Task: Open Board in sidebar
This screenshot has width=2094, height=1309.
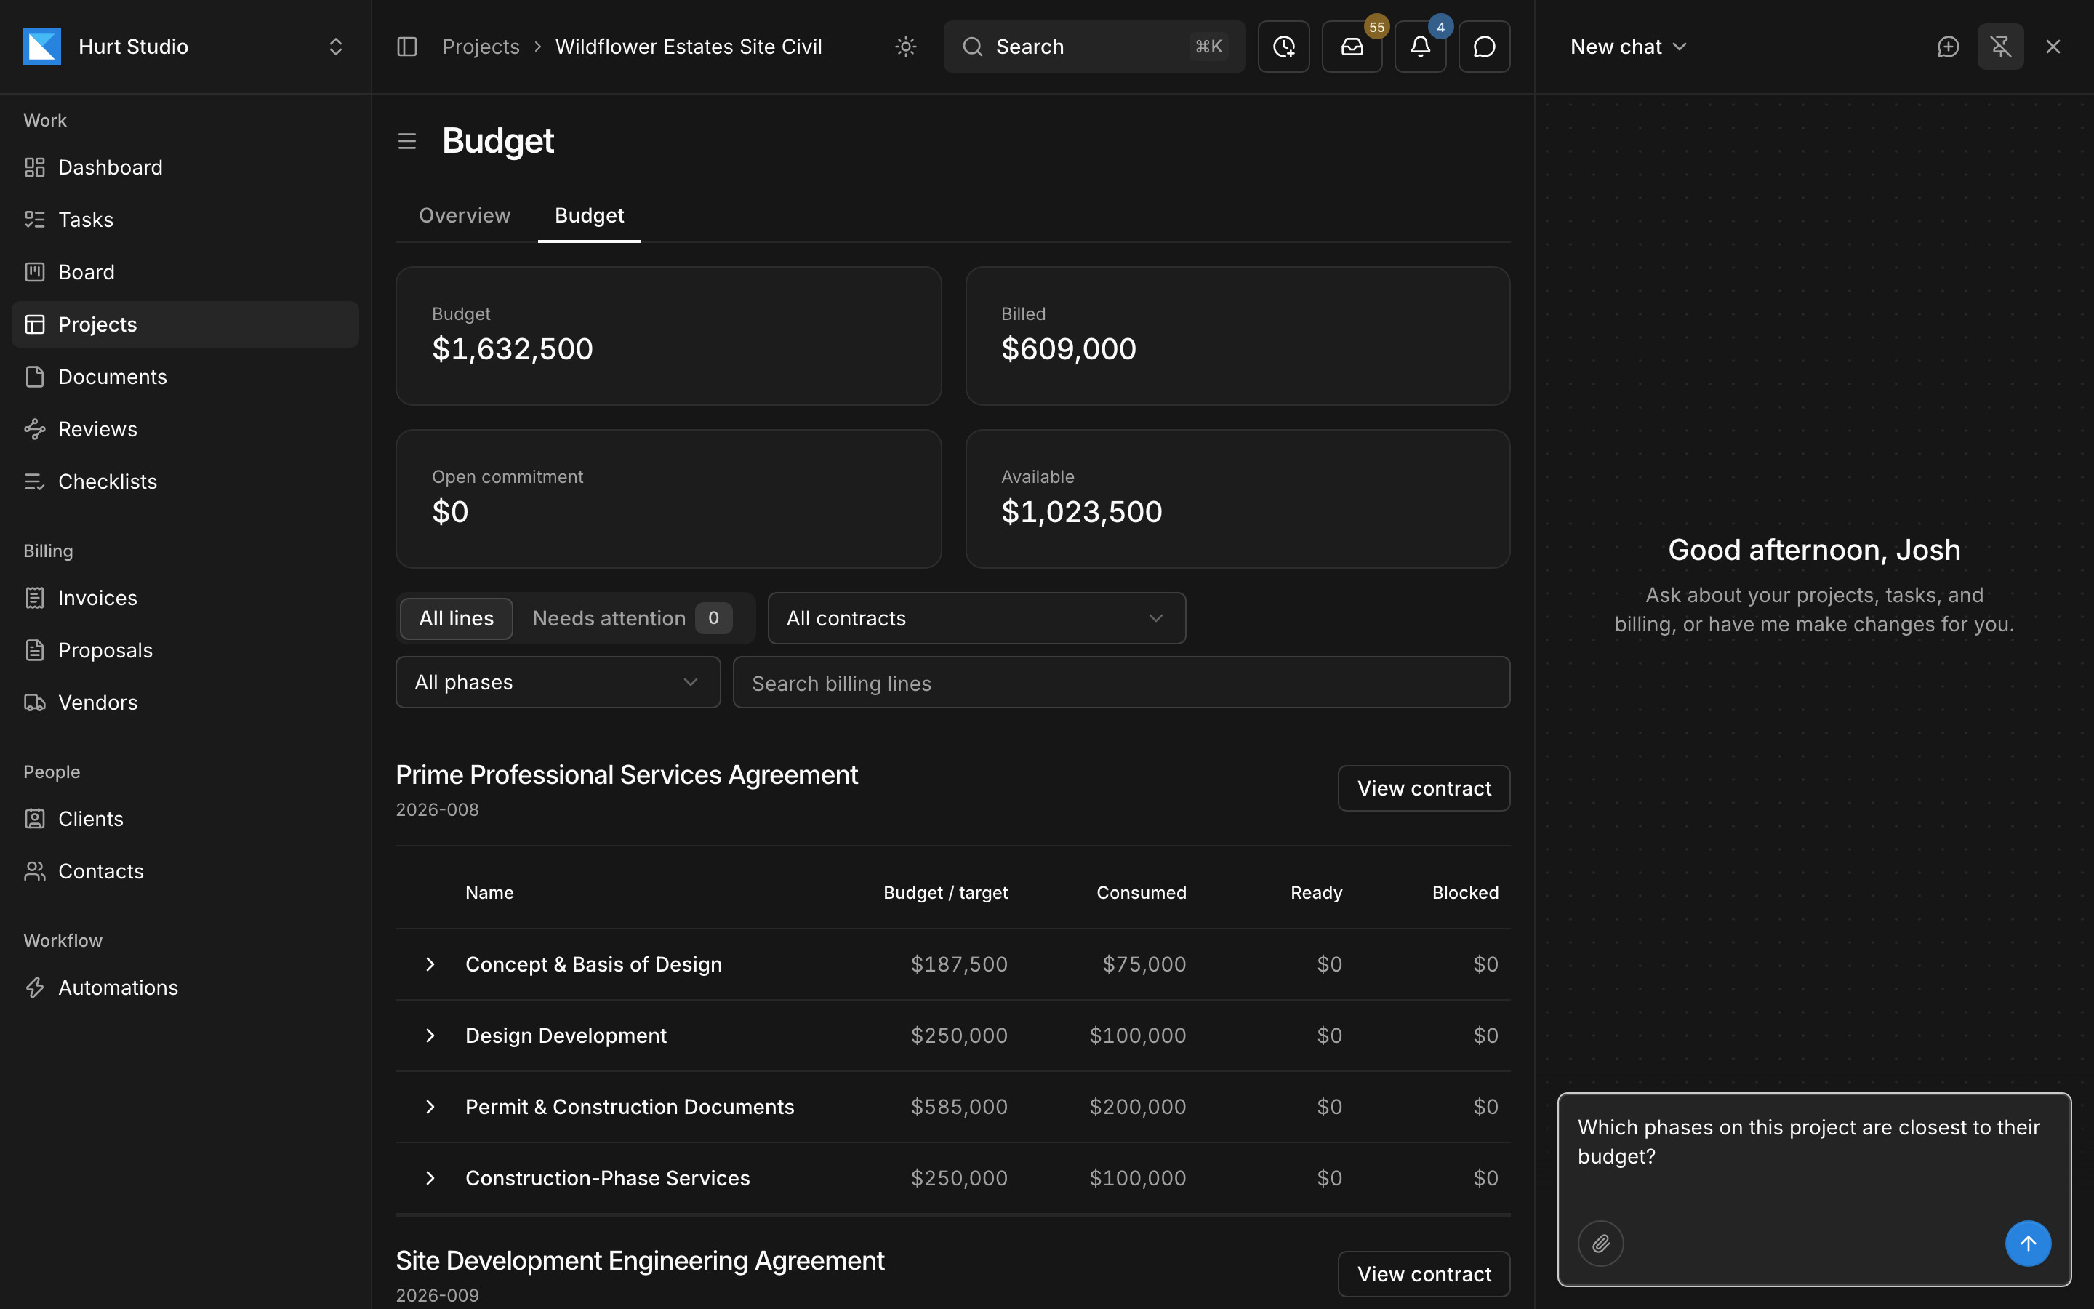Action: point(185,272)
